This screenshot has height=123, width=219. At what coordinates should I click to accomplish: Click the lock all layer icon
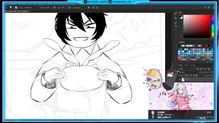196,75
